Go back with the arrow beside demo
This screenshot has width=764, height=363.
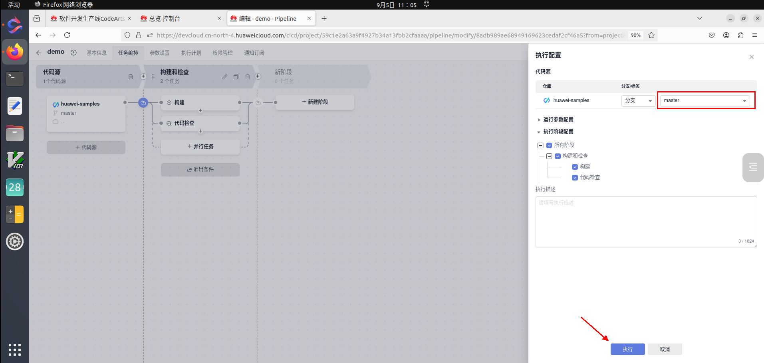pyautogui.click(x=39, y=53)
